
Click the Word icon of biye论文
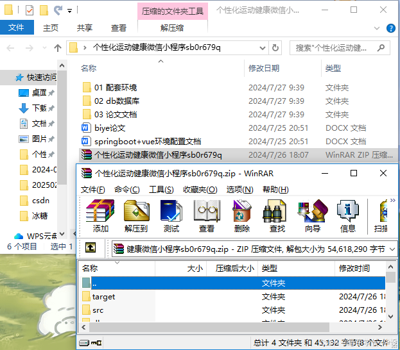[x=86, y=128]
